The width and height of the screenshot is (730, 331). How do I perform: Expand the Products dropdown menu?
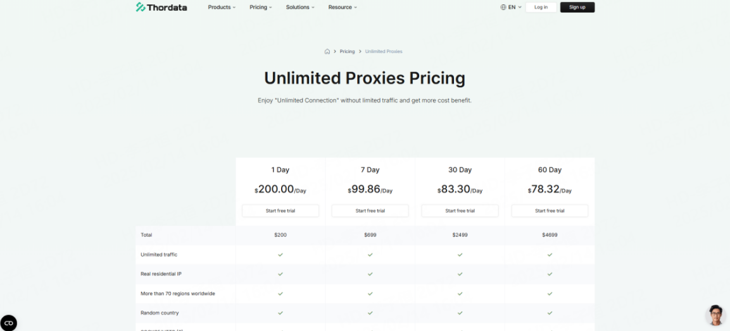point(222,8)
